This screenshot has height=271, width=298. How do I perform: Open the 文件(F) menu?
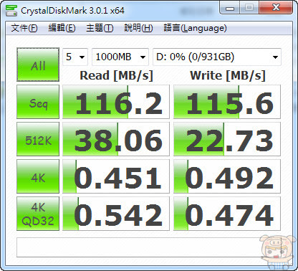pos(24,28)
